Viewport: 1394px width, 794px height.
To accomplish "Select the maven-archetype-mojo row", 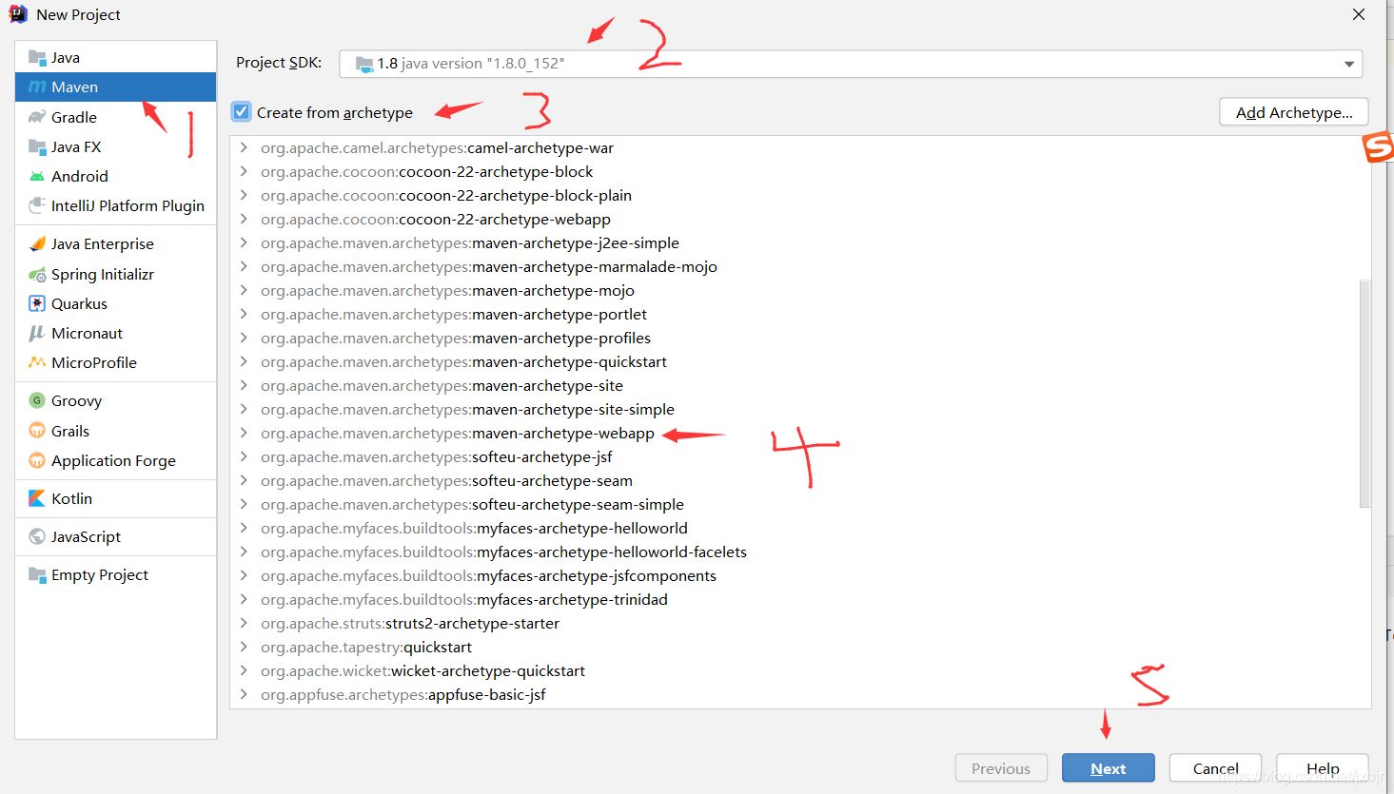I will coord(795,290).
